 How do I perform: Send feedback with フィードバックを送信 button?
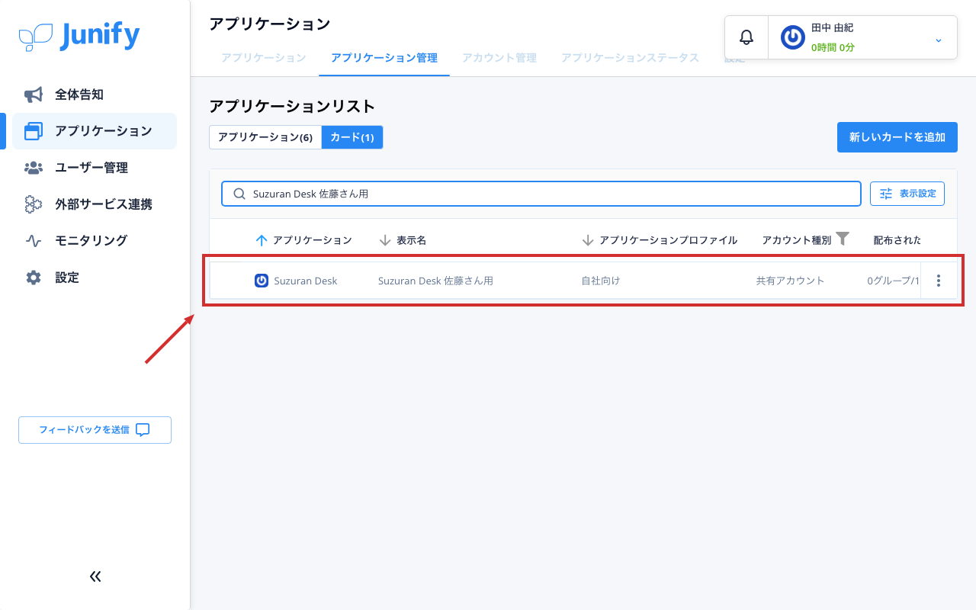tap(95, 430)
